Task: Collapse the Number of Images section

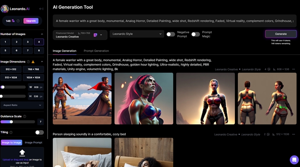Action: 42,34
